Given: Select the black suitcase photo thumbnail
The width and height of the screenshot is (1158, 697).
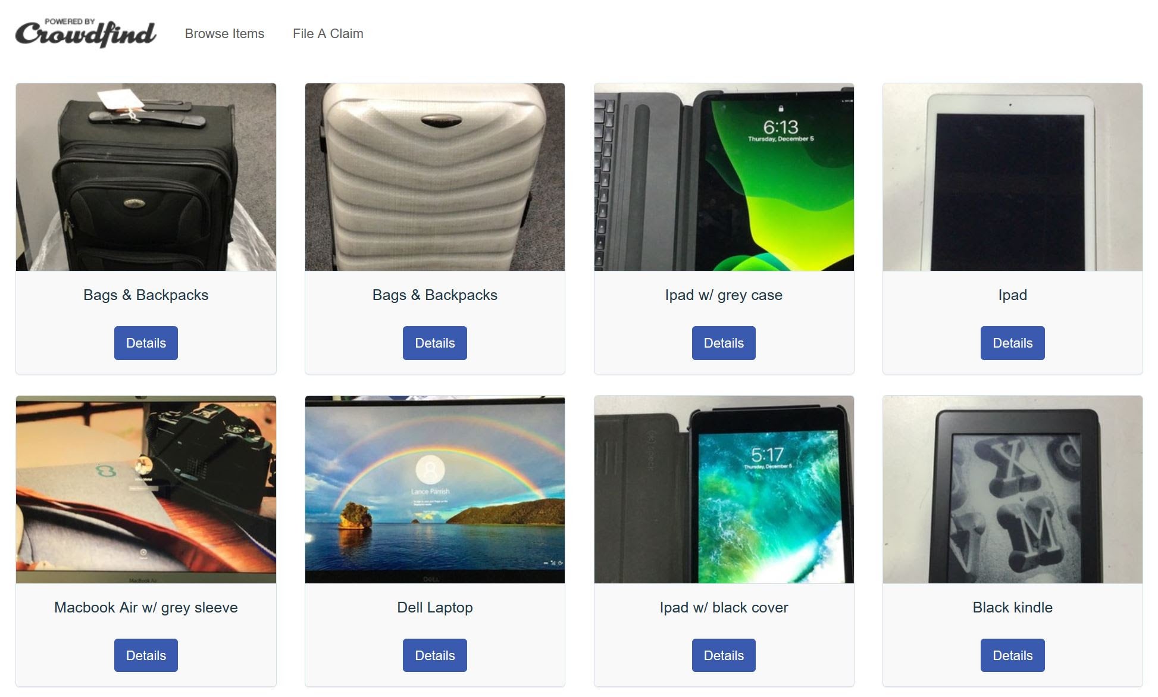Looking at the screenshot, I should pos(146,177).
